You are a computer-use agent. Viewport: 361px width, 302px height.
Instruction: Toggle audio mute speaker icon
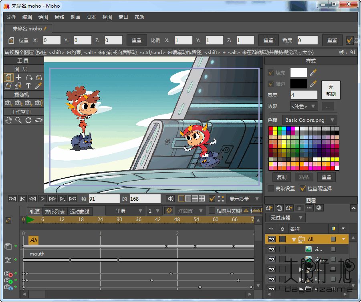pos(171,199)
